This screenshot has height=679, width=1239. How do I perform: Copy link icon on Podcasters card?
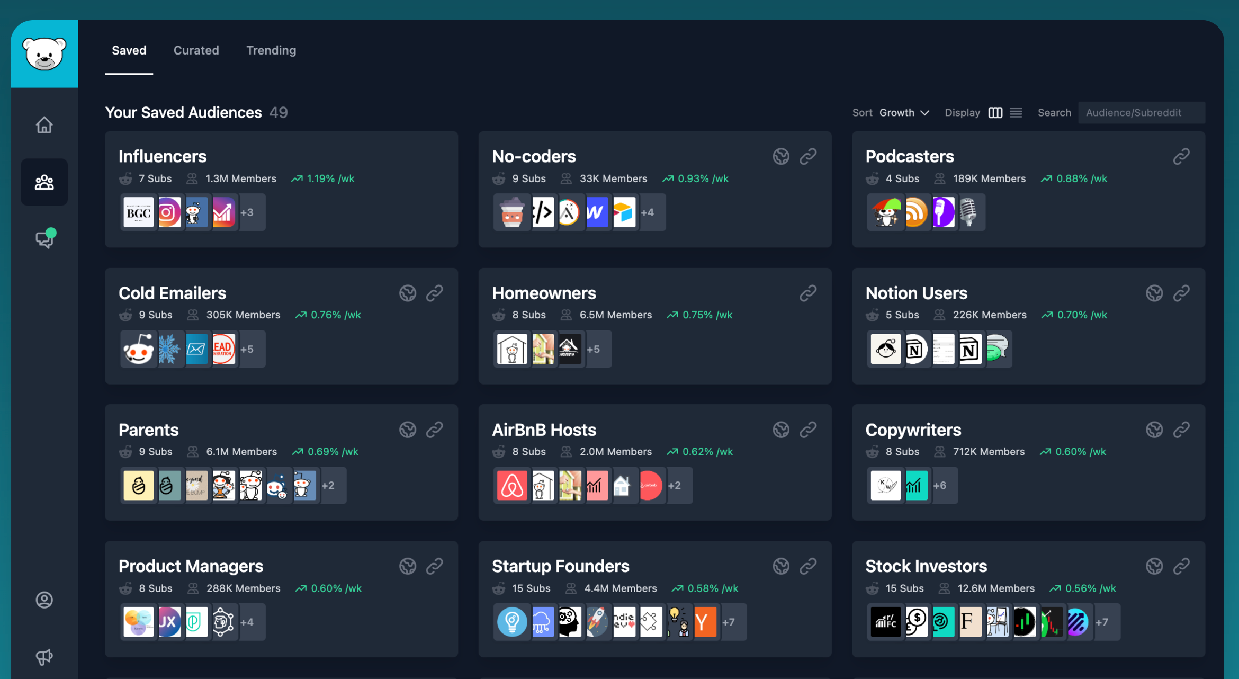[x=1181, y=157]
